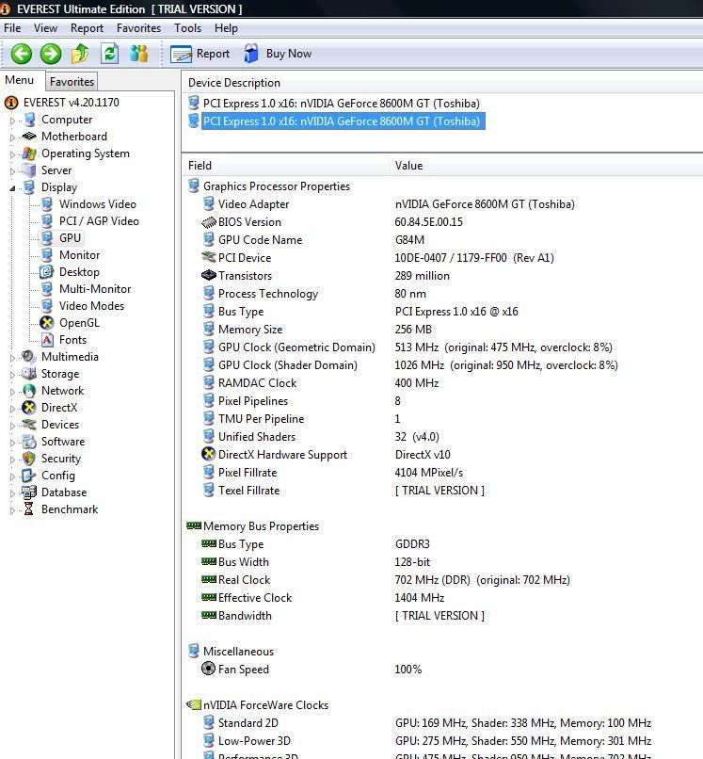Expand the Multimedia tree node
703x759 pixels.
(x=12, y=357)
